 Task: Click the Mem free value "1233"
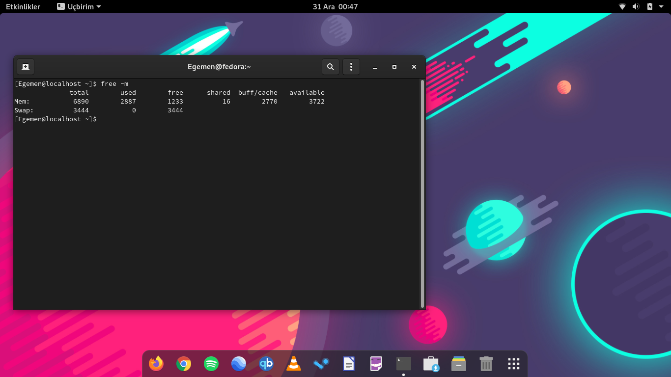pyautogui.click(x=175, y=101)
